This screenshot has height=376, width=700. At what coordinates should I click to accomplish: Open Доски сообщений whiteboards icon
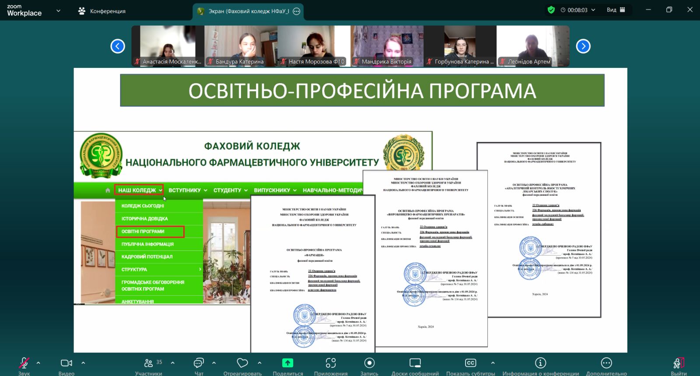coord(415,363)
